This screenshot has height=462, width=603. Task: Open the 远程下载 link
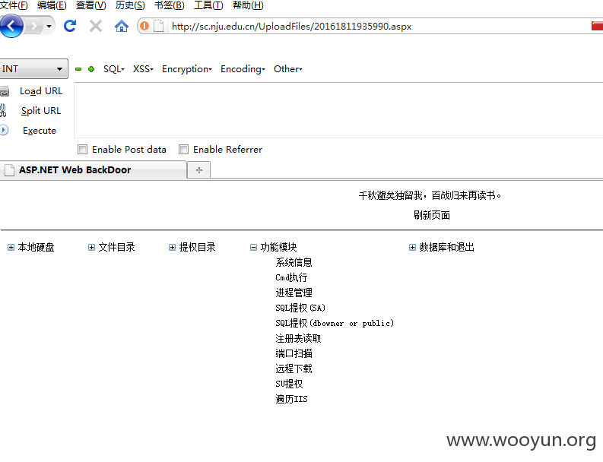pyautogui.click(x=294, y=369)
